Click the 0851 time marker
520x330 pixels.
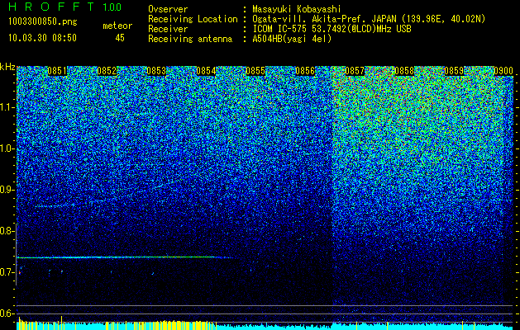point(57,71)
